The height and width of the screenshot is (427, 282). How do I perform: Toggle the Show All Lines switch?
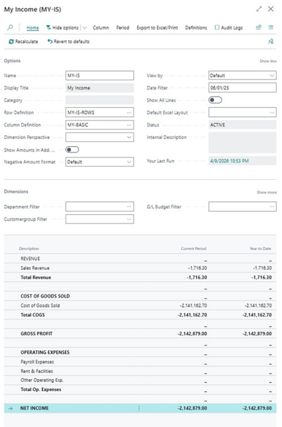(x=215, y=100)
